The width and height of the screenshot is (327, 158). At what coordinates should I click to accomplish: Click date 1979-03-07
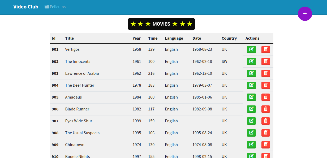202,85
